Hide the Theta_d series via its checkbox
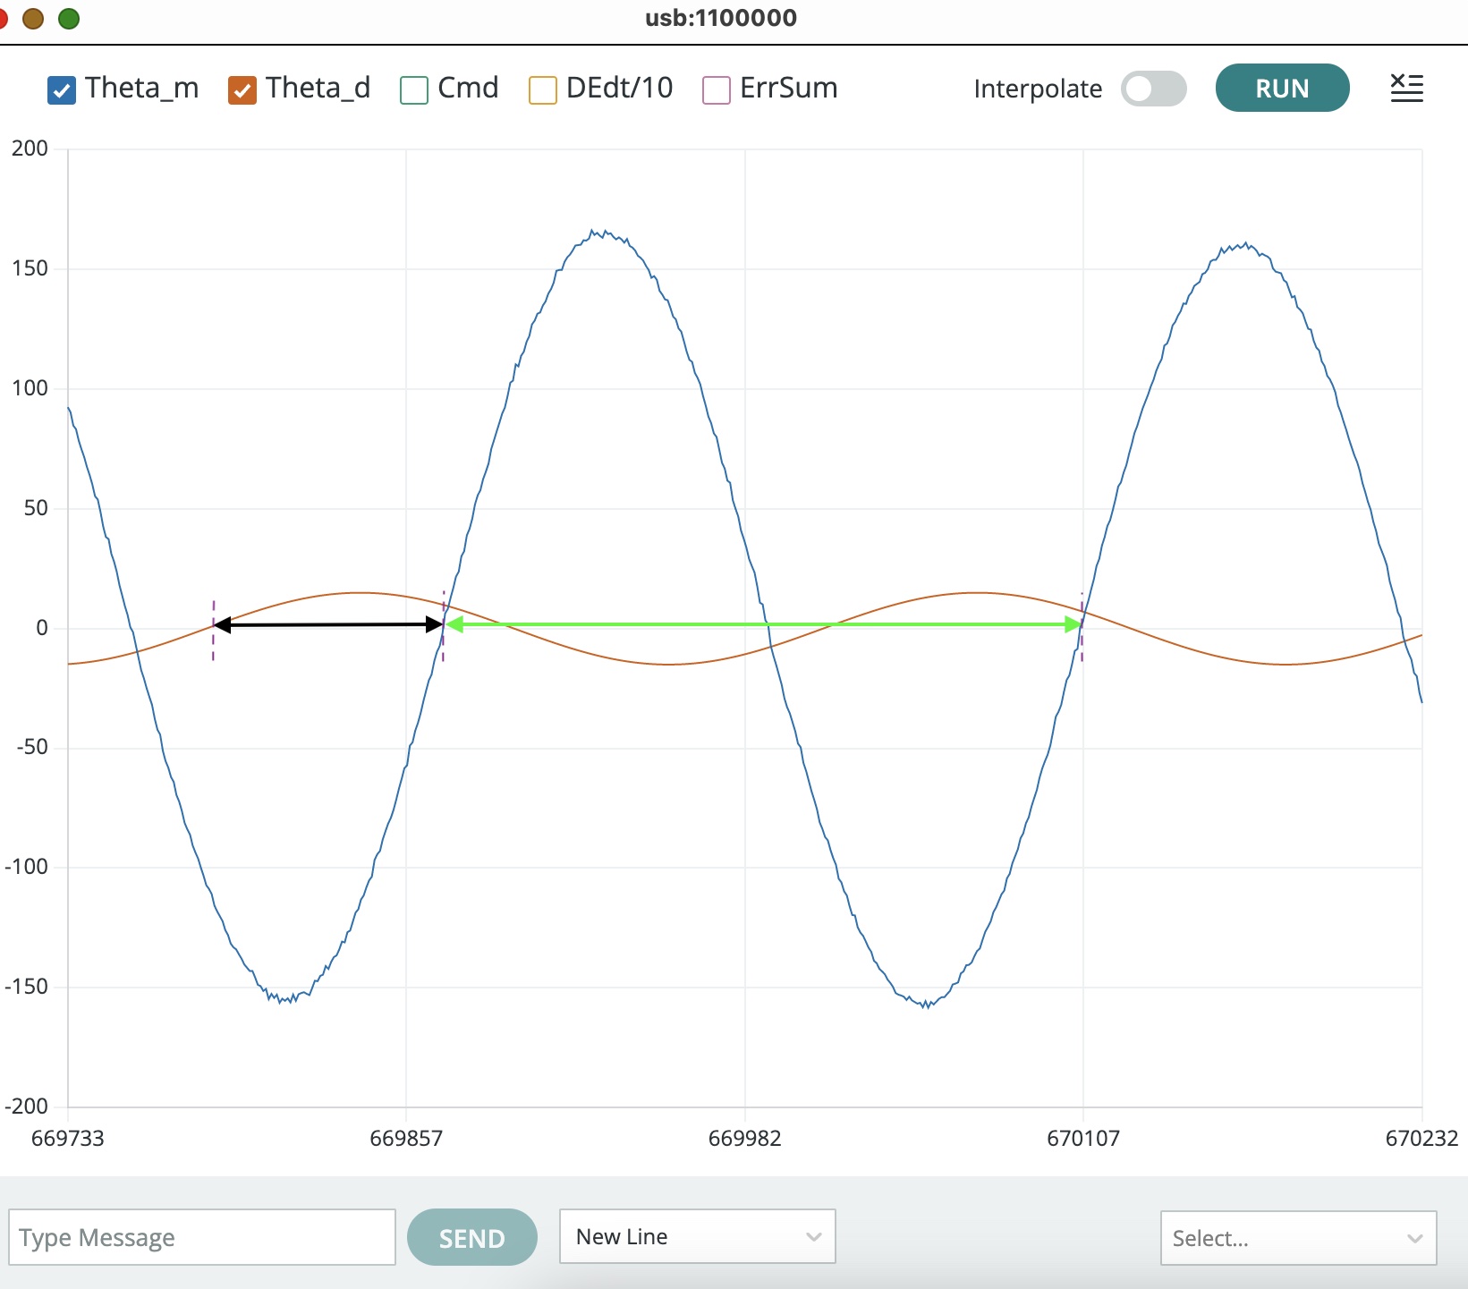 tap(242, 90)
